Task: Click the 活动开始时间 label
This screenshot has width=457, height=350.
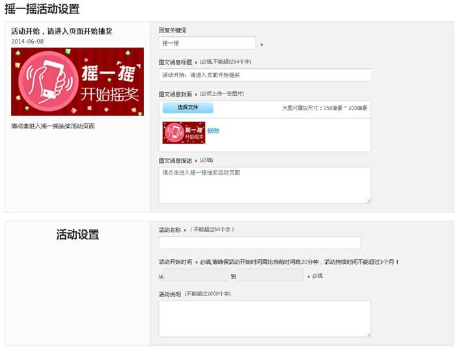Action: pyautogui.click(x=175, y=262)
